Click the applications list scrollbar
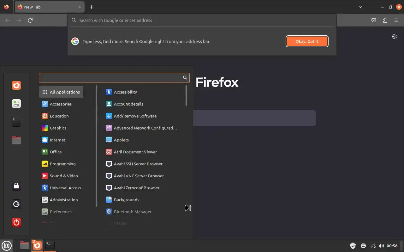This screenshot has height=252, width=404. [x=186, y=96]
